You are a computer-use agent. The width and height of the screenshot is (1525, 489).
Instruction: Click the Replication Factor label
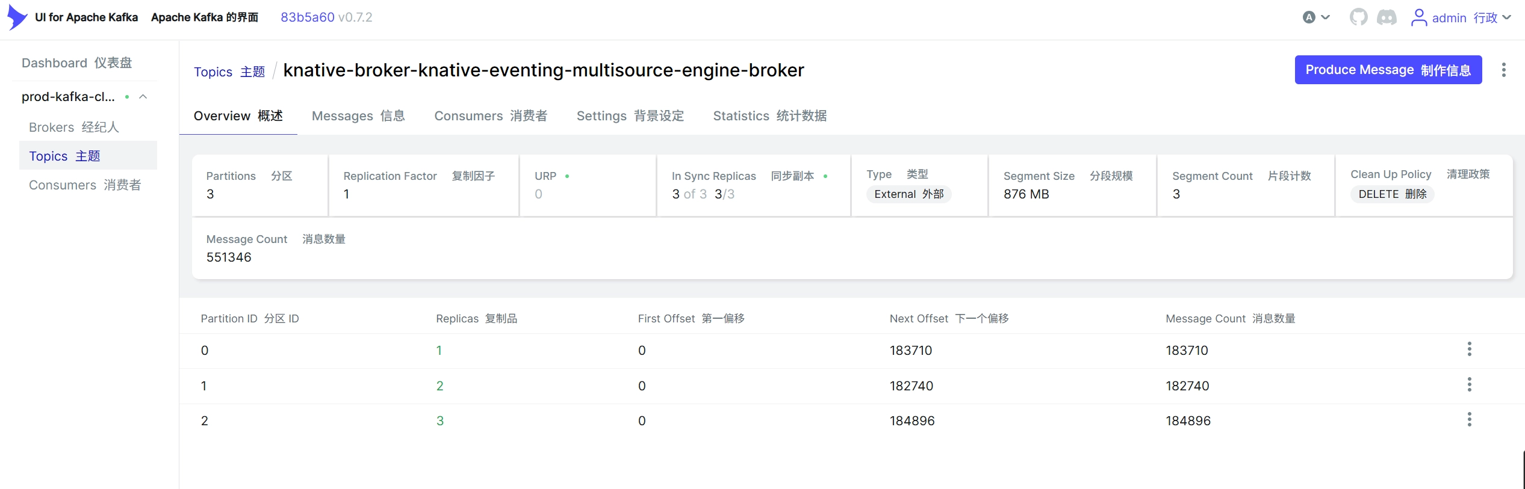pos(390,176)
